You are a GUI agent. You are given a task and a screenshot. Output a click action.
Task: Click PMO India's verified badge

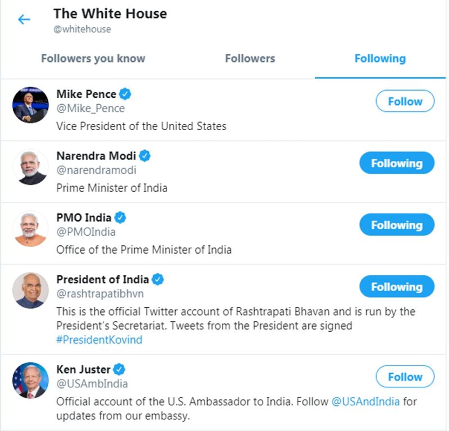coord(120,218)
